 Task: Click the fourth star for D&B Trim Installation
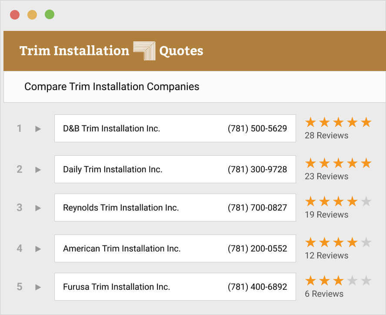(x=352, y=122)
